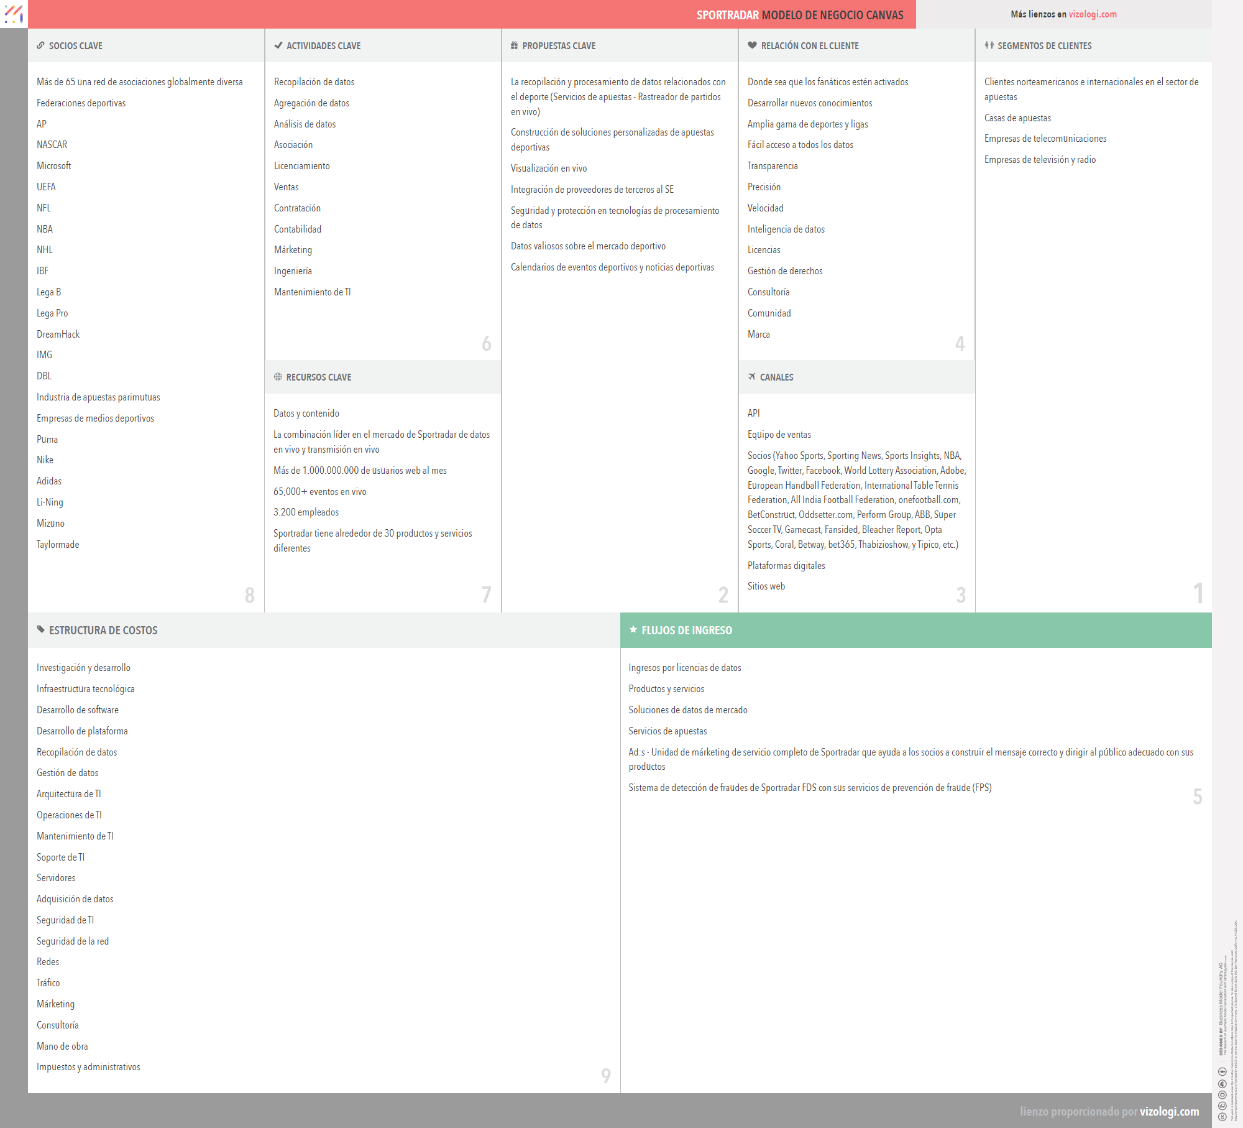
Task: Click the link icon beside Socios Clave
Action: click(40, 45)
